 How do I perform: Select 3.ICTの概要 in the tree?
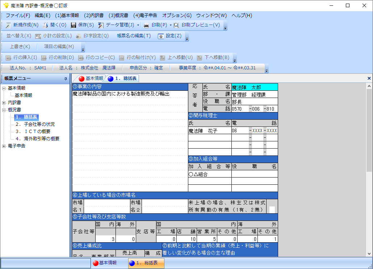[x=33, y=132]
